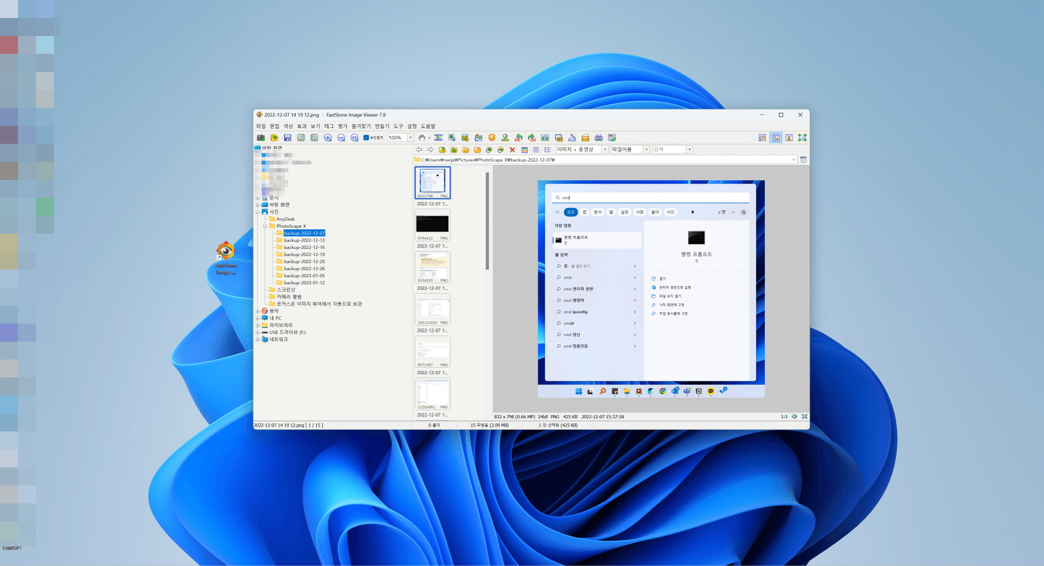
Task: Select the backup-2022-12-20 folder
Action: (x=304, y=261)
